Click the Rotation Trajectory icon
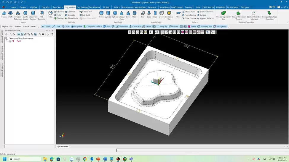Viewport: 289px width, 162px height. pyautogui.click(x=18, y=15)
